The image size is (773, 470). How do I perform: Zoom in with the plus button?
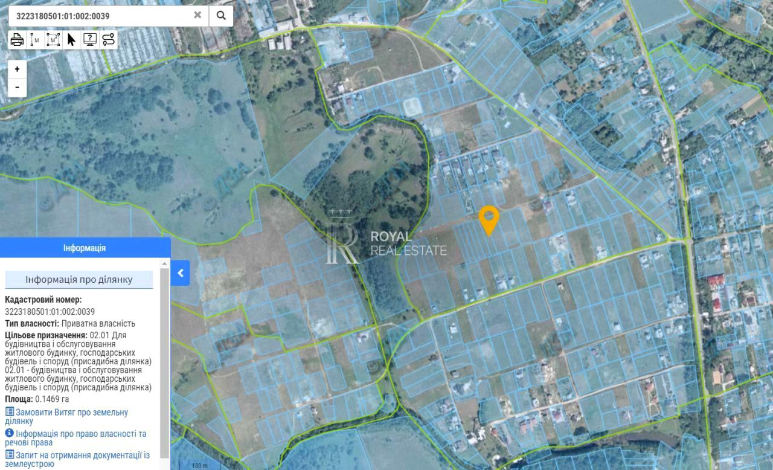(17, 69)
